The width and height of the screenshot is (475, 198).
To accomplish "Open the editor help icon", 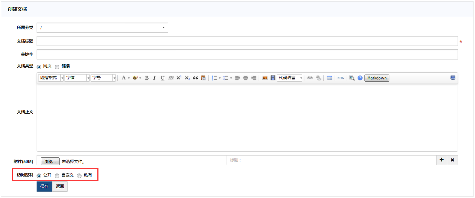I will pos(360,78).
